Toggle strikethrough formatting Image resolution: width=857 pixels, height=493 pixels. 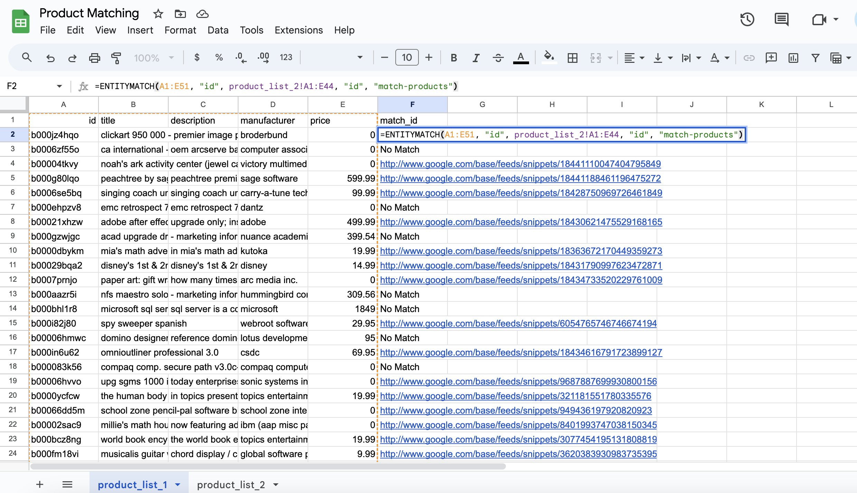498,58
